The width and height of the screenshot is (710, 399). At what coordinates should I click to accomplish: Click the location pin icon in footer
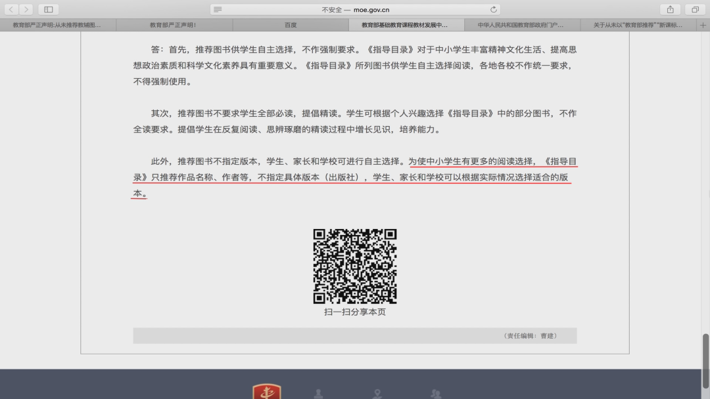pos(377,394)
